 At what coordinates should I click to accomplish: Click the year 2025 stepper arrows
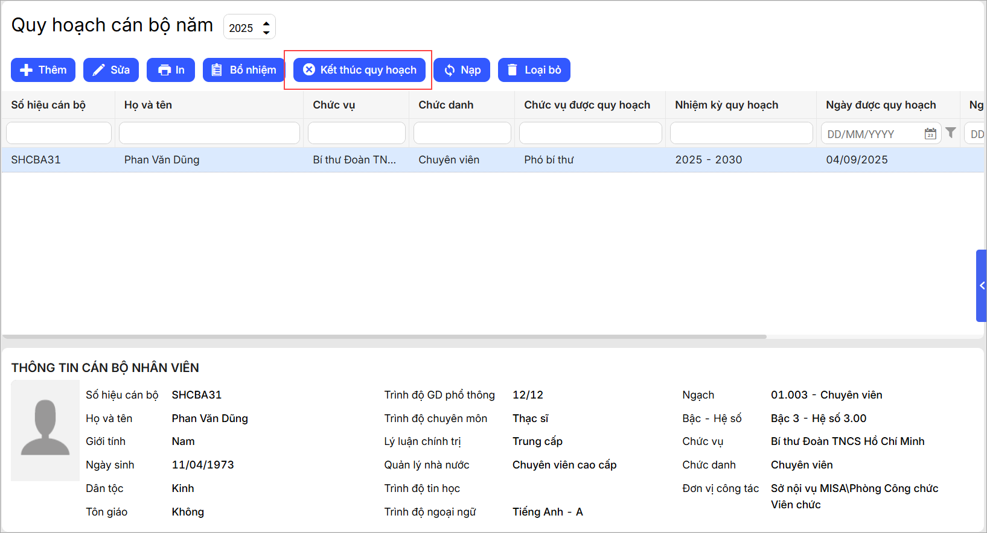266,28
